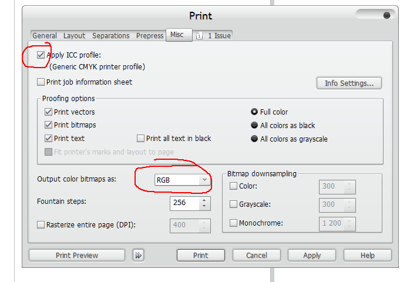Open the Prepress tab
This screenshot has width=410, height=282.
(x=150, y=36)
